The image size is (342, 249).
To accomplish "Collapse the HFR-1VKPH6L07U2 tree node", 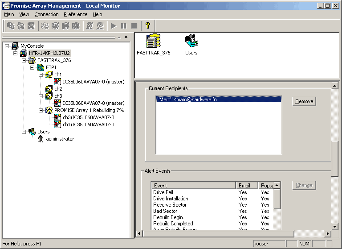I will coord(15,54).
